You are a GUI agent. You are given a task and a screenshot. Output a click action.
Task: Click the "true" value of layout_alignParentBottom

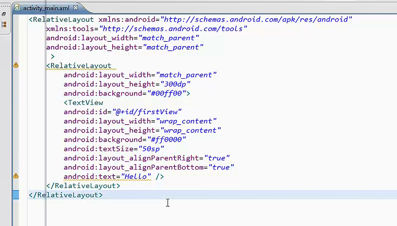coord(221,167)
